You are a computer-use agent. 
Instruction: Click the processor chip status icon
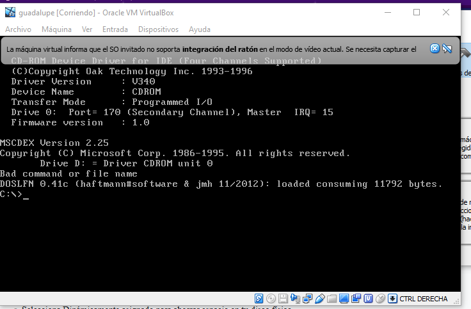(368, 298)
